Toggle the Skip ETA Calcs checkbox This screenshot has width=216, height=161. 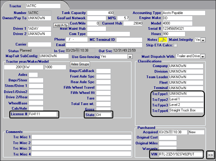point(175,45)
